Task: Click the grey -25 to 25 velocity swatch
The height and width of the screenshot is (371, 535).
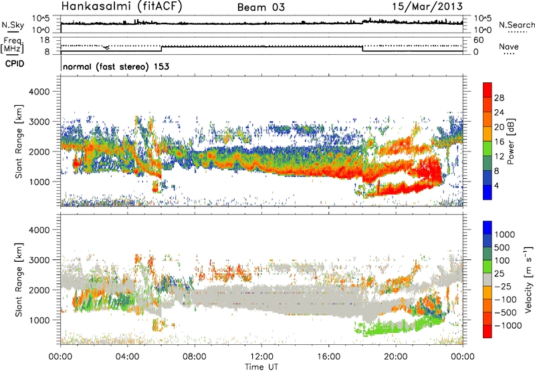Action: tap(488, 279)
